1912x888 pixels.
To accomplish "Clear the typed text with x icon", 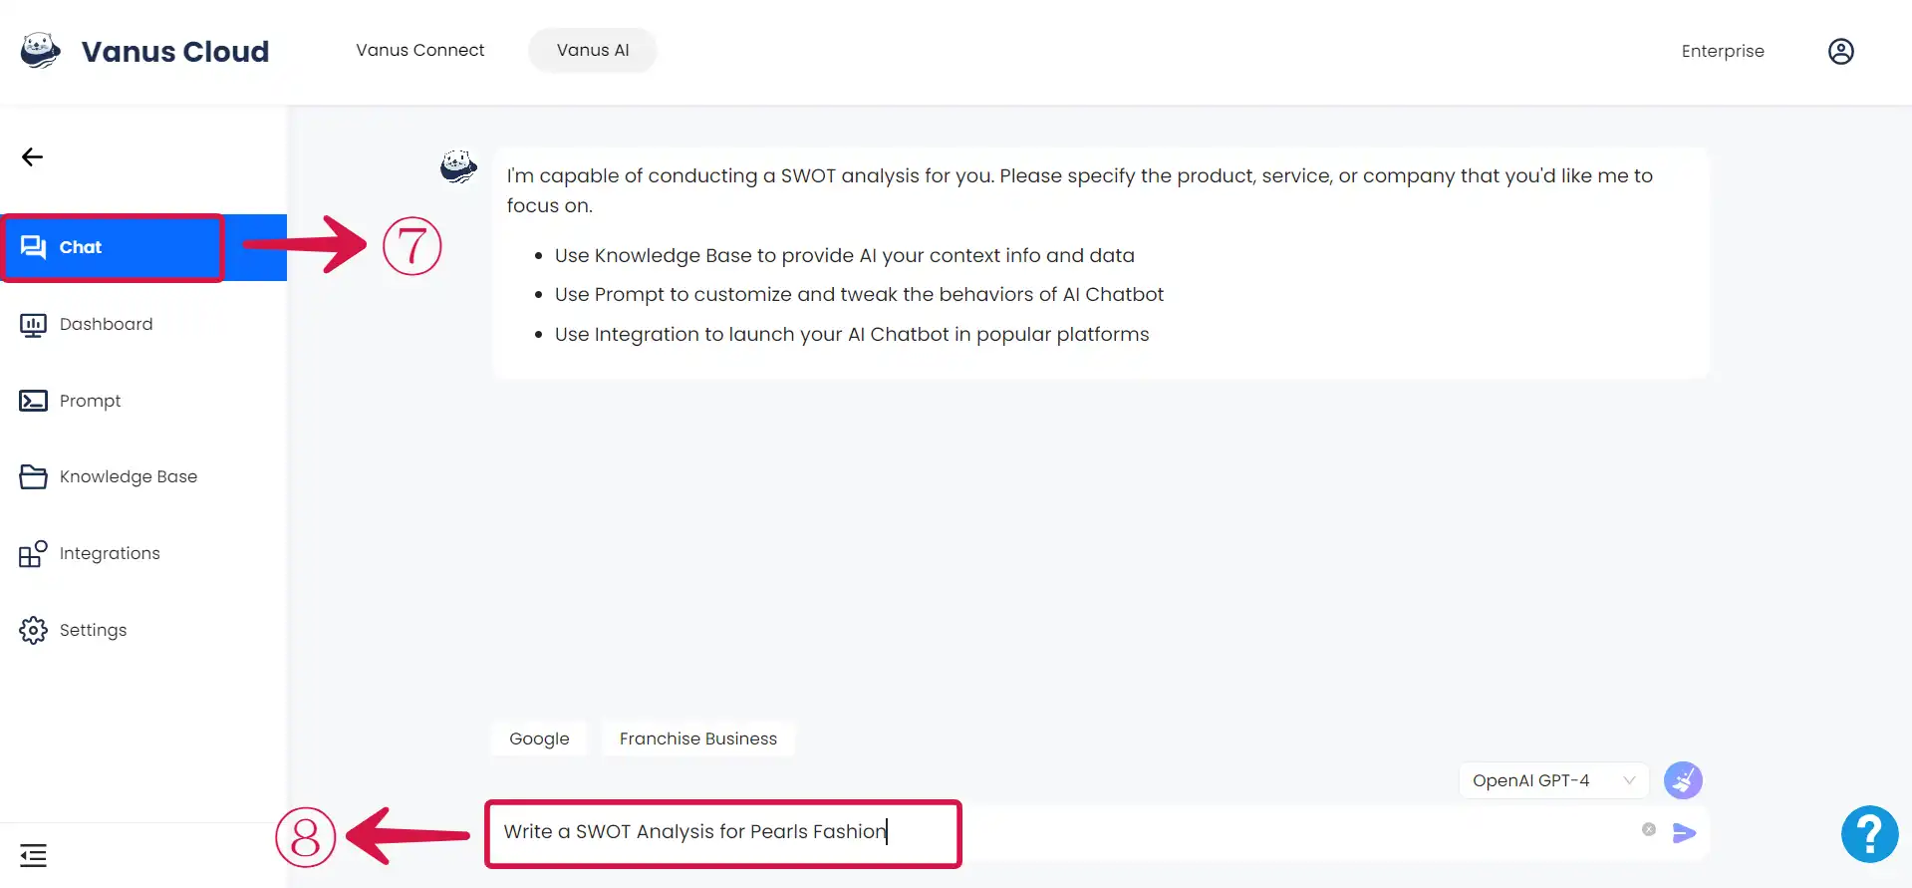I will (x=1649, y=829).
